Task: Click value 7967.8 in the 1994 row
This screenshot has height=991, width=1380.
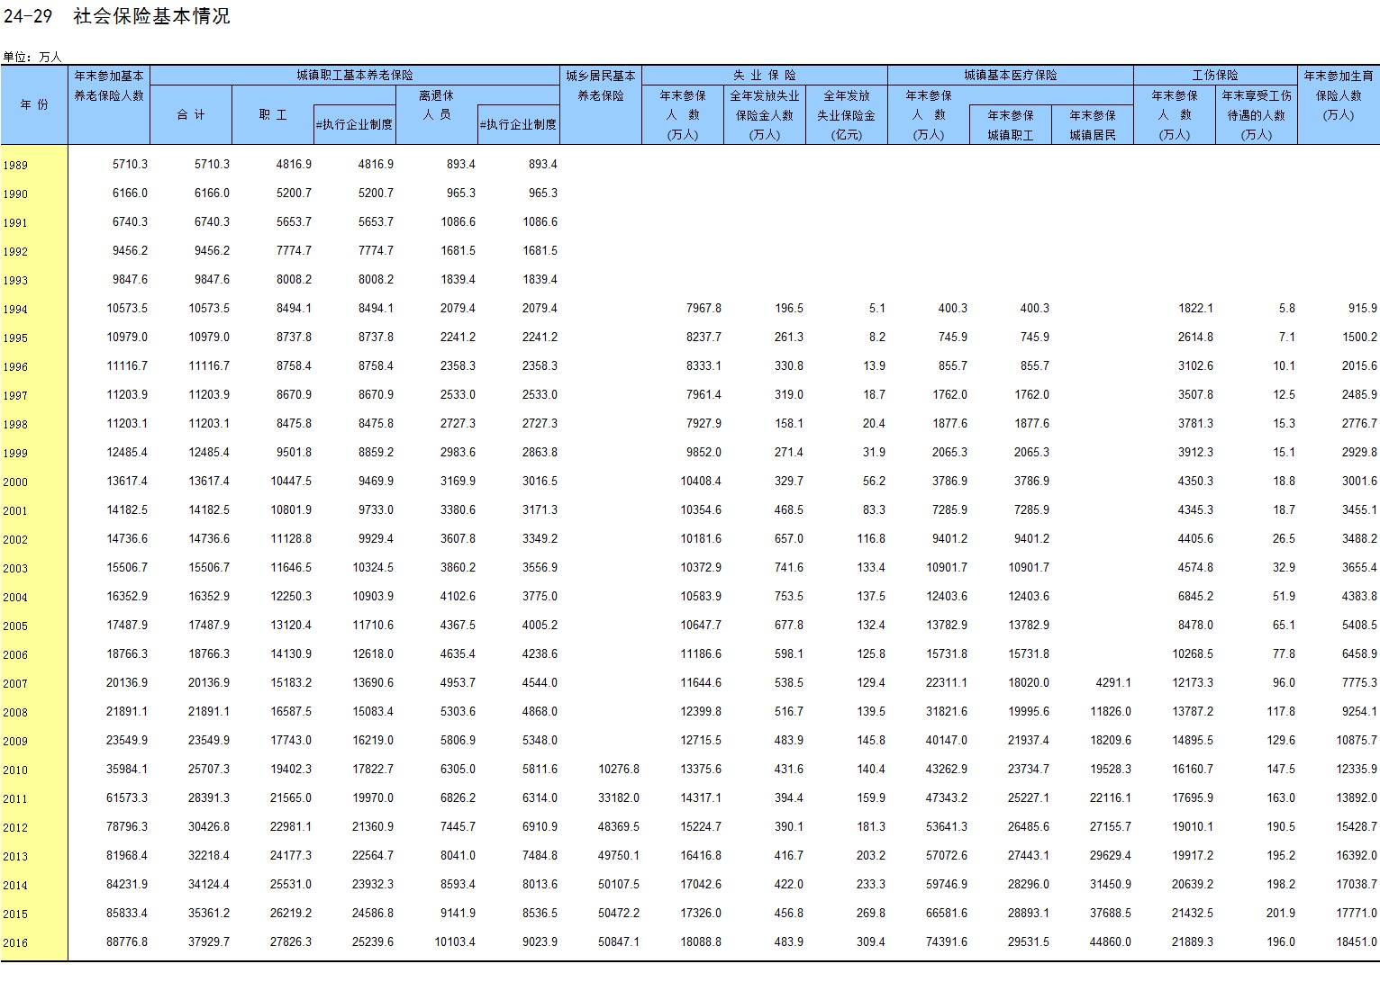Action: tap(704, 309)
